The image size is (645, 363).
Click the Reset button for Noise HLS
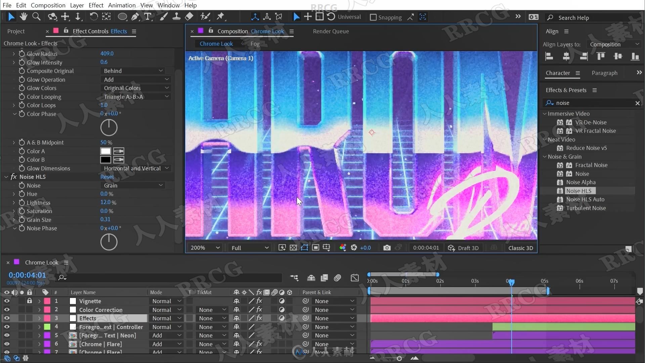tap(107, 176)
